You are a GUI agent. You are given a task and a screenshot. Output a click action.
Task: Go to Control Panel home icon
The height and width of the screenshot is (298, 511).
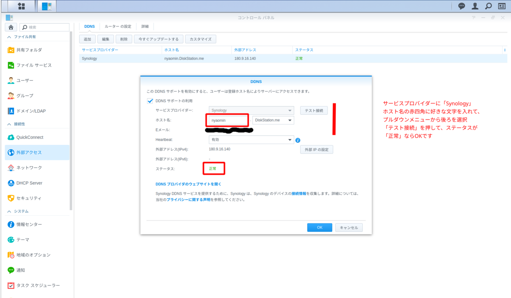11,27
